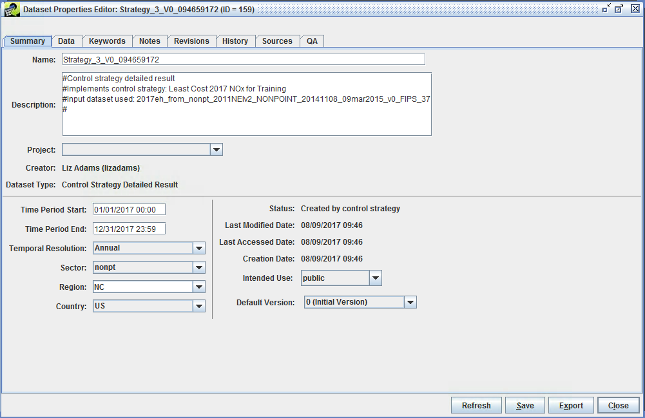Screen dimensions: 645x418
Task: Open the History tab
Action: pyautogui.click(x=235, y=41)
